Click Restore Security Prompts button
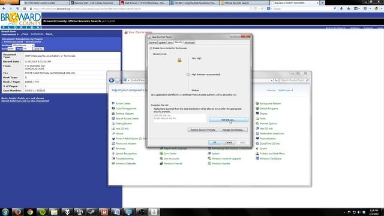 [x=203, y=130]
